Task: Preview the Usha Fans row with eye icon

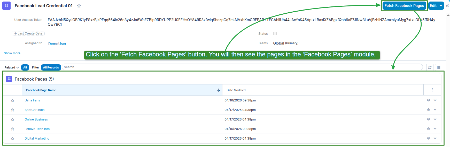Action: (428, 100)
